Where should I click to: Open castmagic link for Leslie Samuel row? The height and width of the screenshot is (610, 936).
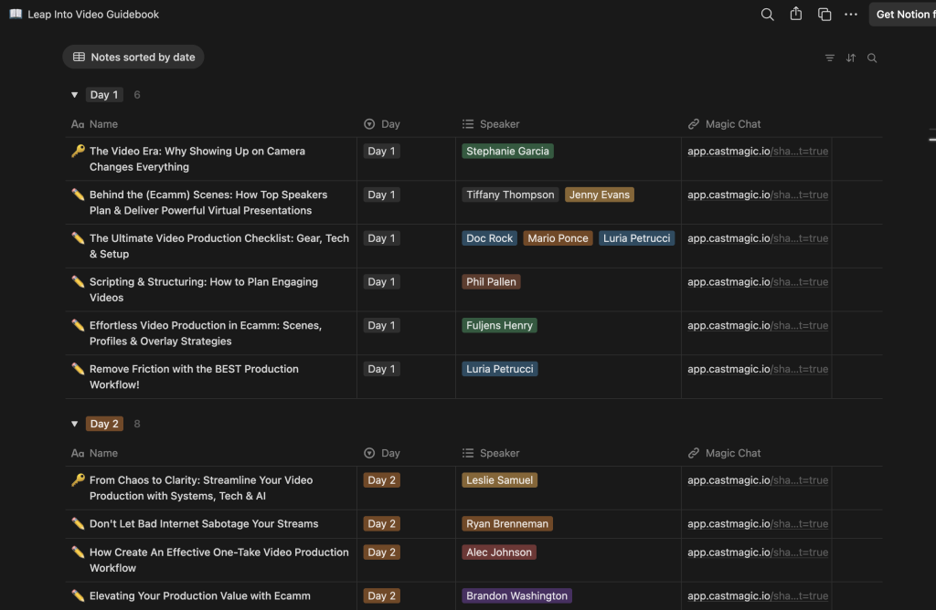pos(758,480)
